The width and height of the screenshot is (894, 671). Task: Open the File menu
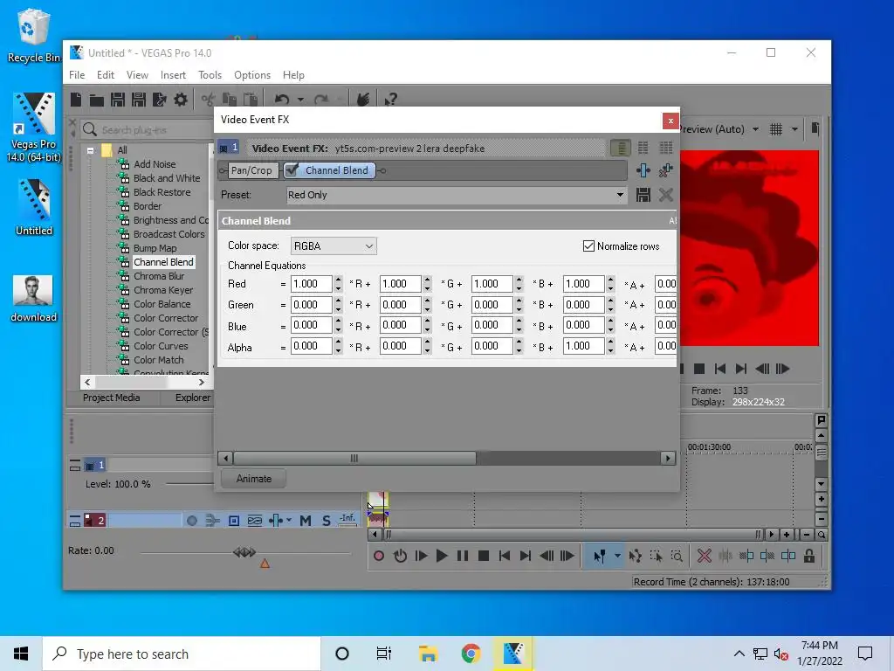tap(77, 75)
